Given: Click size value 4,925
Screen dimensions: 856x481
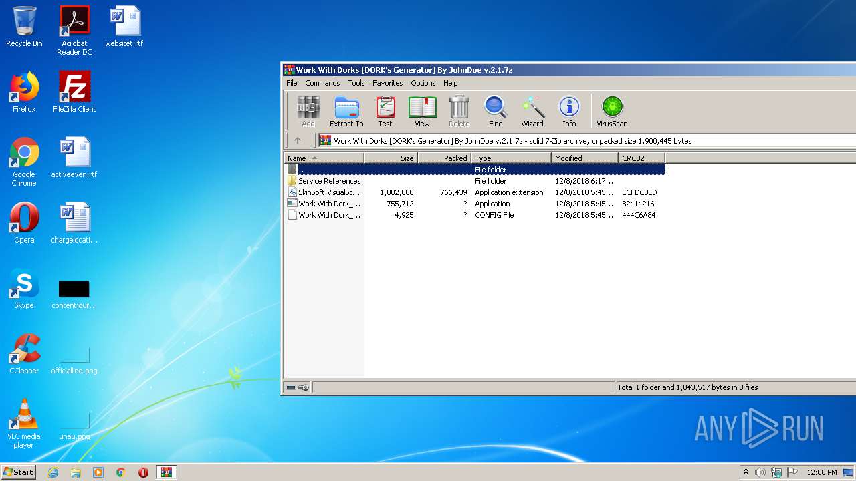Looking at the screenshot, I should click(x=404, y=215).
